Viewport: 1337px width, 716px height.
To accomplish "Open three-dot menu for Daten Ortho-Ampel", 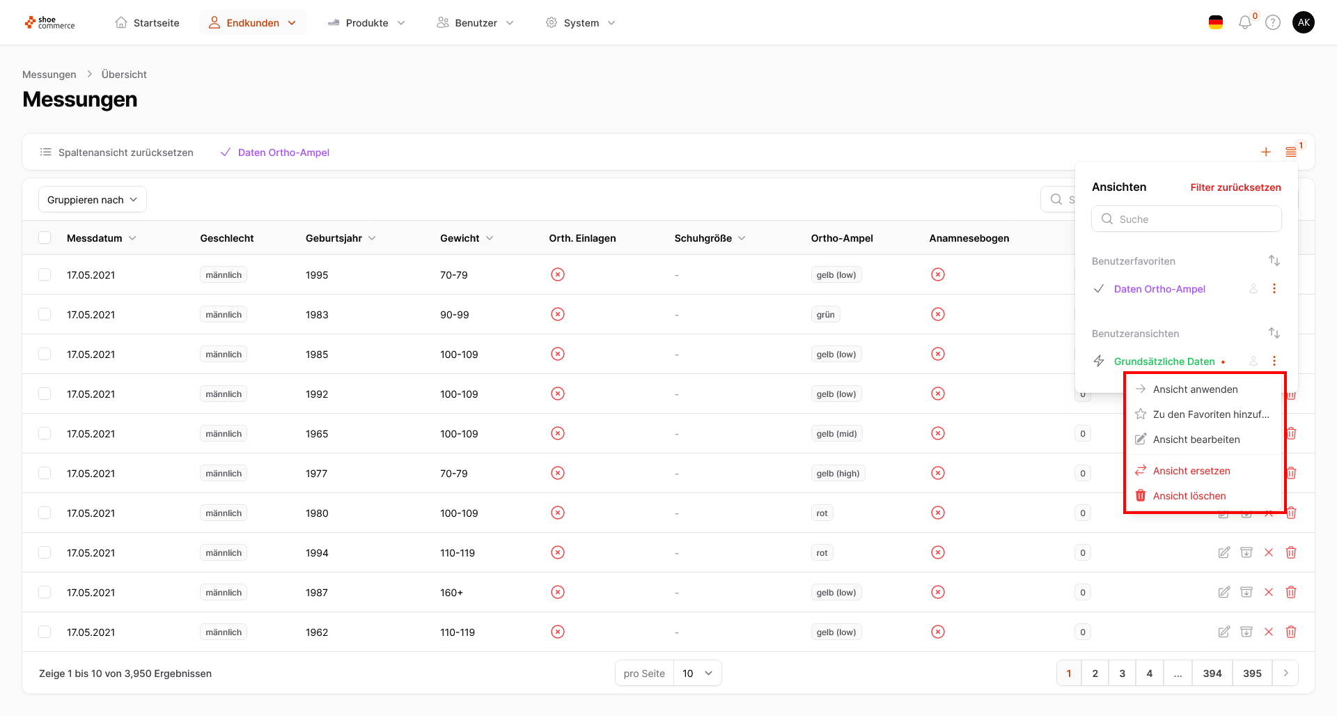I will point(1274,289).
